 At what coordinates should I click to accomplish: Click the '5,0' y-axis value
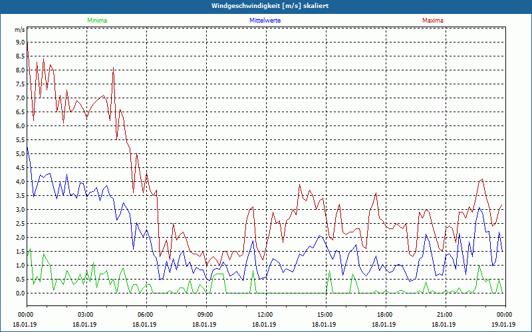coord(21,154)
